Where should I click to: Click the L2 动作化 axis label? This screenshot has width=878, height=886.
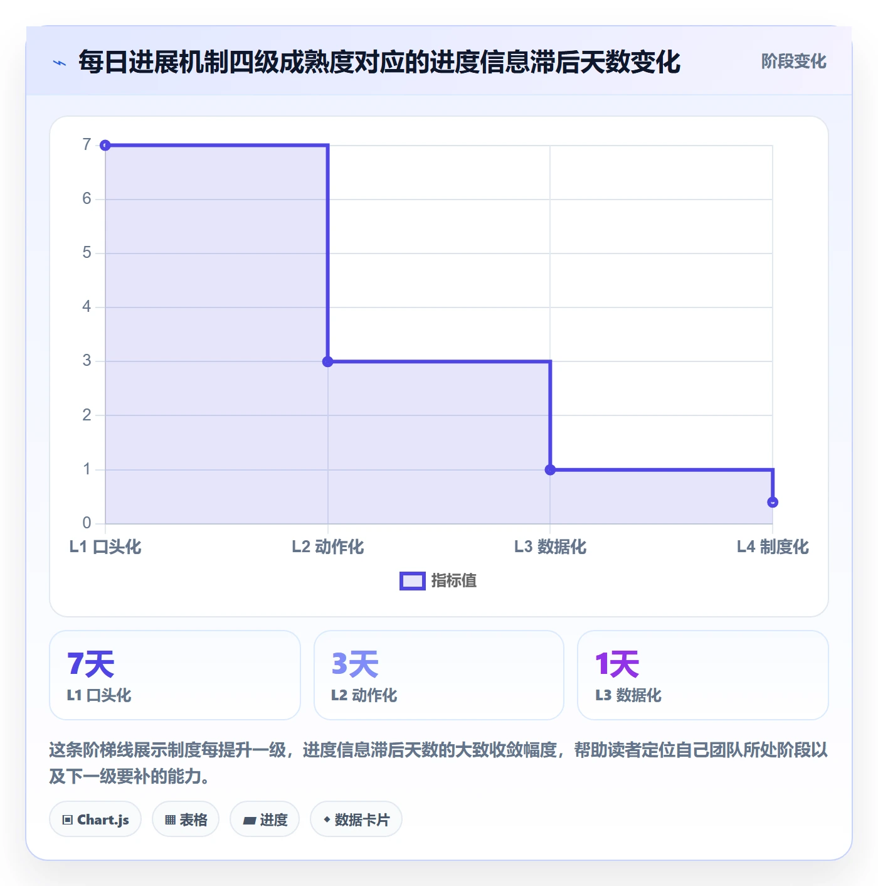[328, 547]
